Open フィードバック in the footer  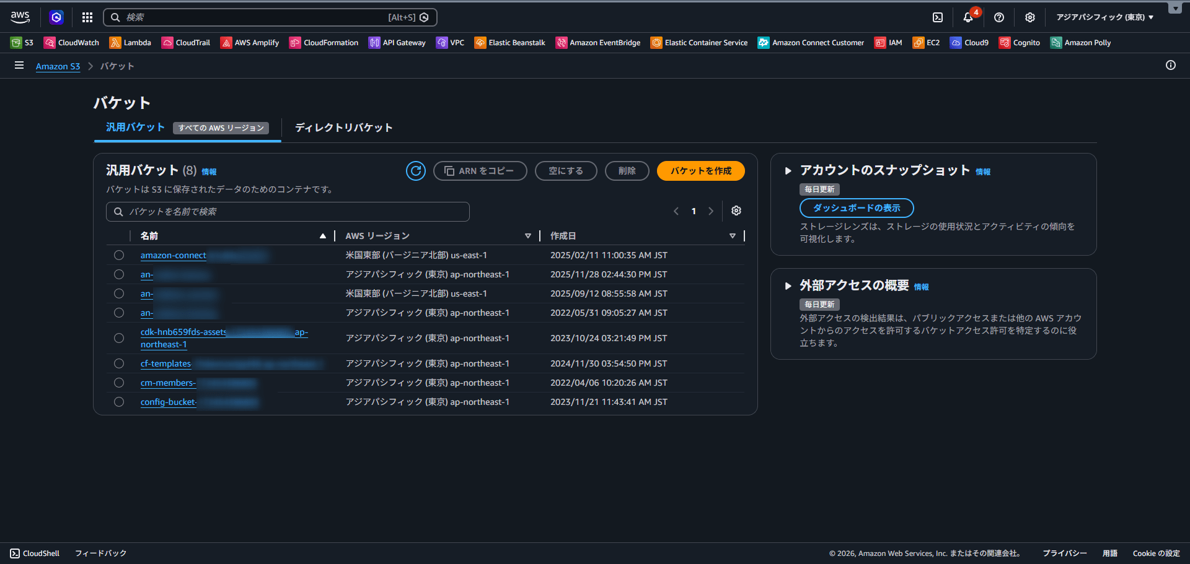click(x=100, y=553)
